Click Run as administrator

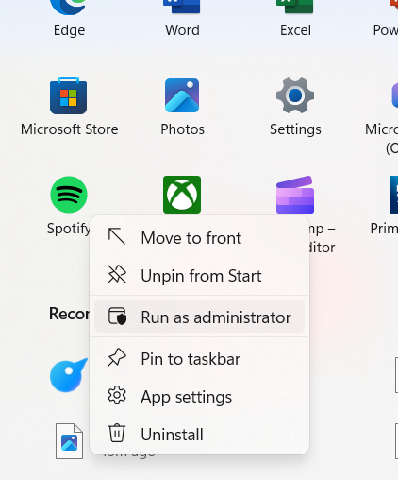tap(199, 317)
